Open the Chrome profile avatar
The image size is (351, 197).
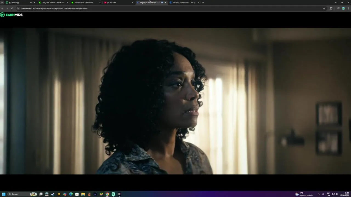pyautogui.click(x=343, y=8)
